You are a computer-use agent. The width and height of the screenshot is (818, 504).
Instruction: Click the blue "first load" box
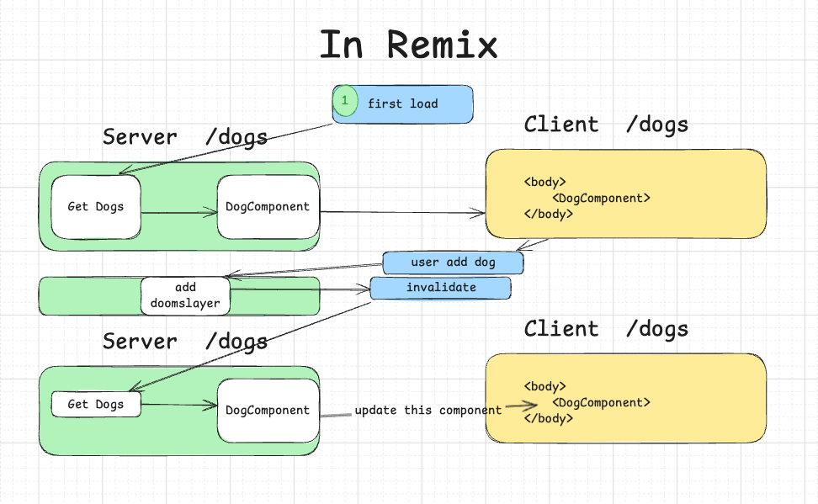coord(403,104)
